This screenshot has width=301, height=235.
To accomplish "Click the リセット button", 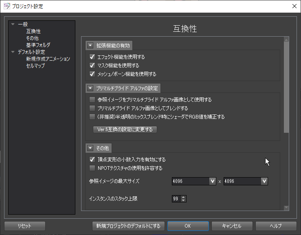I will tap(25, 226).
